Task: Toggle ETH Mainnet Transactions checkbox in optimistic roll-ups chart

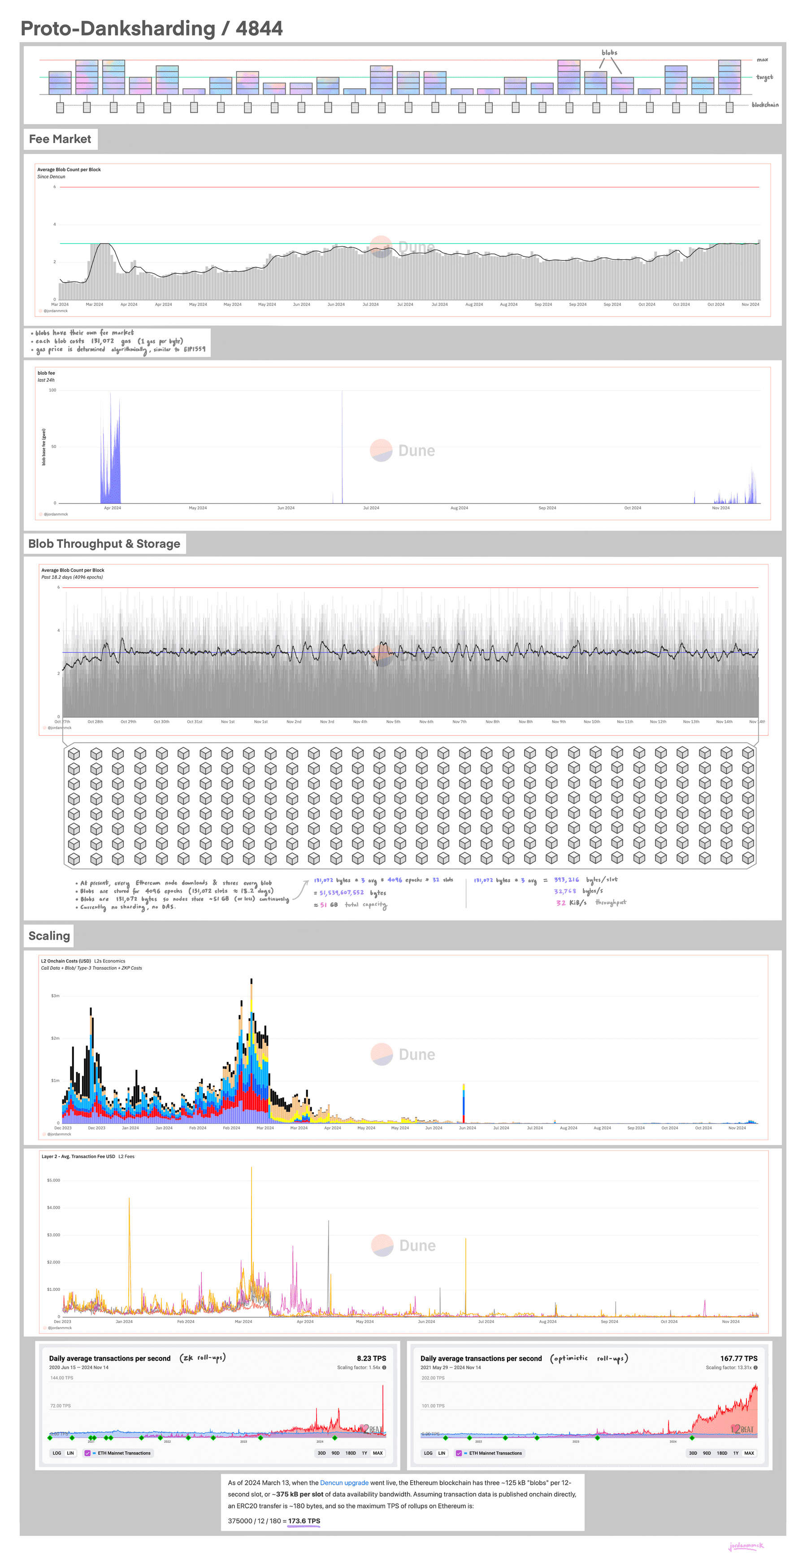Action: pos(459,1453)
